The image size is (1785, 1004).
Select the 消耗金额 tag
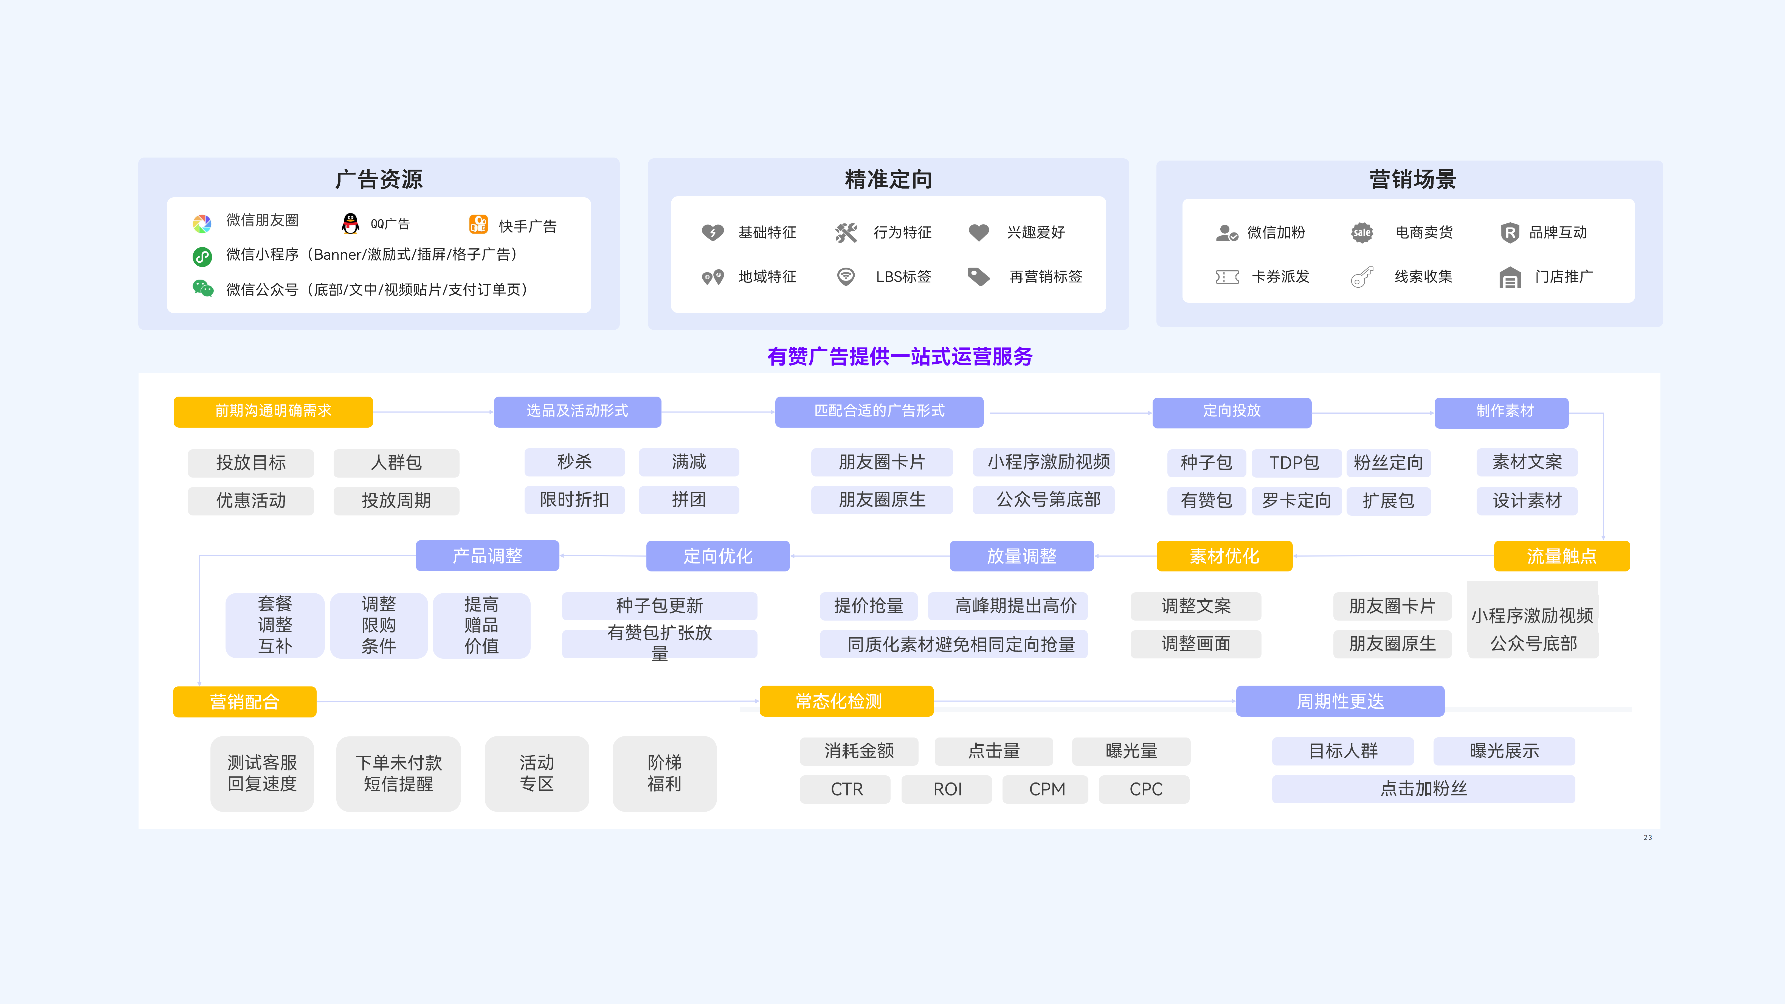tap(859, 751)
